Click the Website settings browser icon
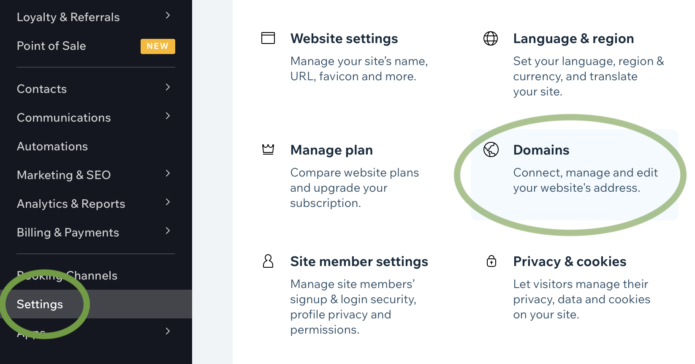695x364 pixels. 268,38
